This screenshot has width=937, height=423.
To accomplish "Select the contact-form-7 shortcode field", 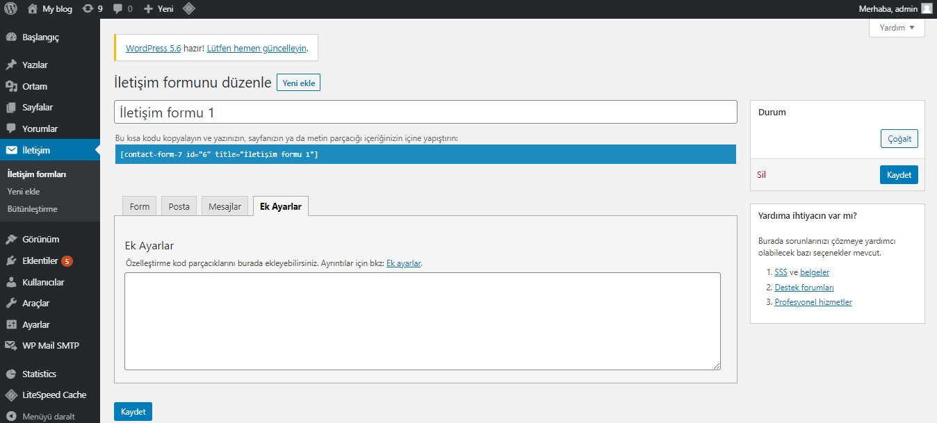I will (425, 154).
